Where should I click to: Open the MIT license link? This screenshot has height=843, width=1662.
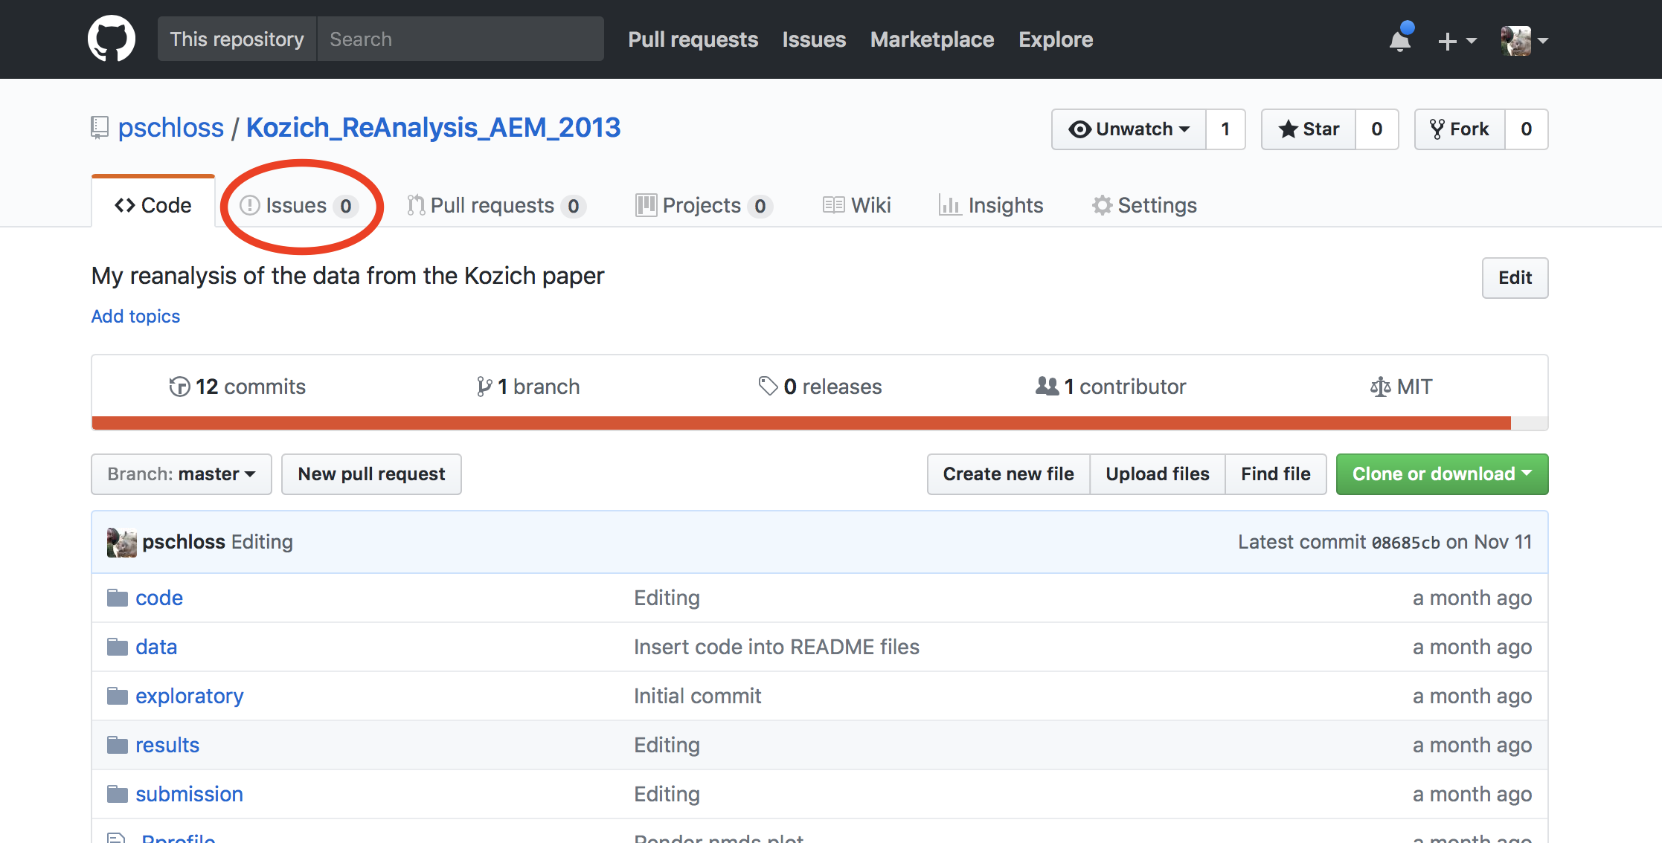[x=1401, y=387]
